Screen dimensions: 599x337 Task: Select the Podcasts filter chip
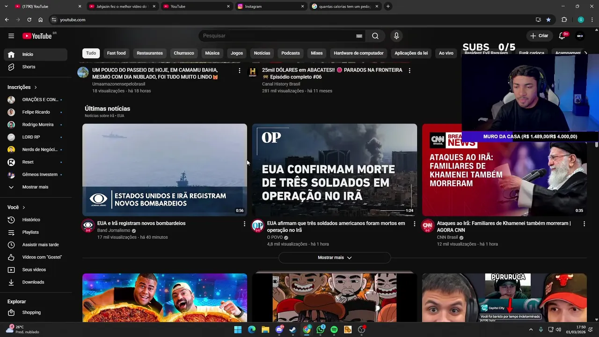(291, 53)
